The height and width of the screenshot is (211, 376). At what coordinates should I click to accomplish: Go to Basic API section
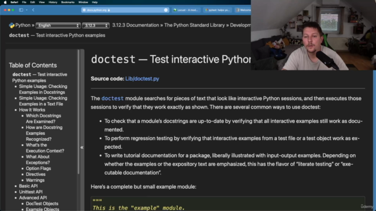28,186
